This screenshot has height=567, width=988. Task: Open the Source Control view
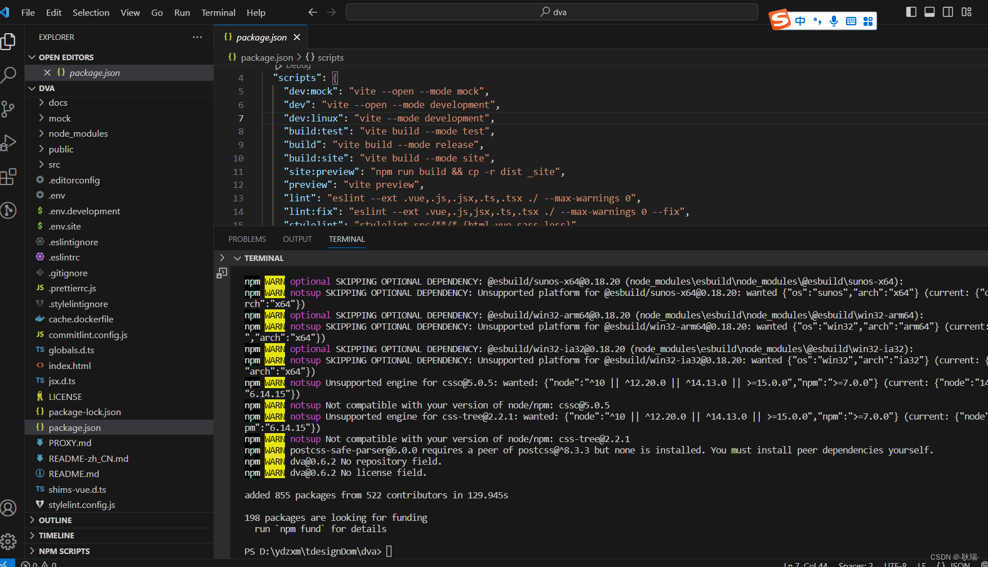(8, 109)
